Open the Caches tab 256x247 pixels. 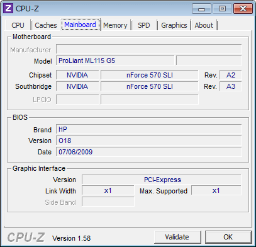(46, 25)
